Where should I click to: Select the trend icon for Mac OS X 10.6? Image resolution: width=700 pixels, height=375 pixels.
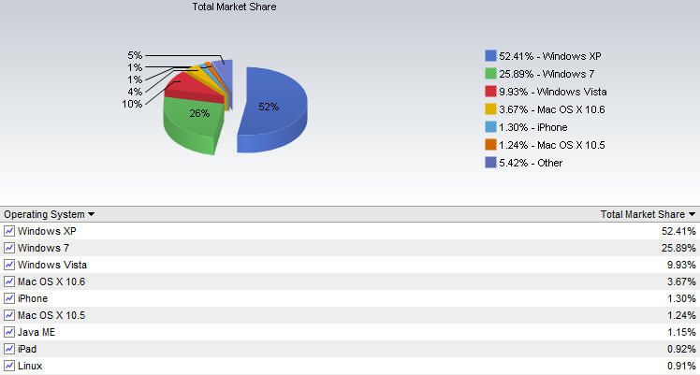[9, 281]
